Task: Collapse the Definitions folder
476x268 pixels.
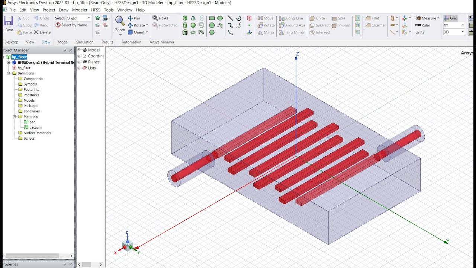Action: pyautogui.click(x=8, y=73)
